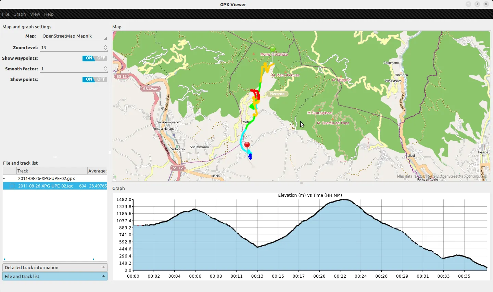Select the 2011-08-26-XPG-UPE-02.gpx file row
This screenshot has height=292, width=493.
pyautogui.click(x=55, y=178)
